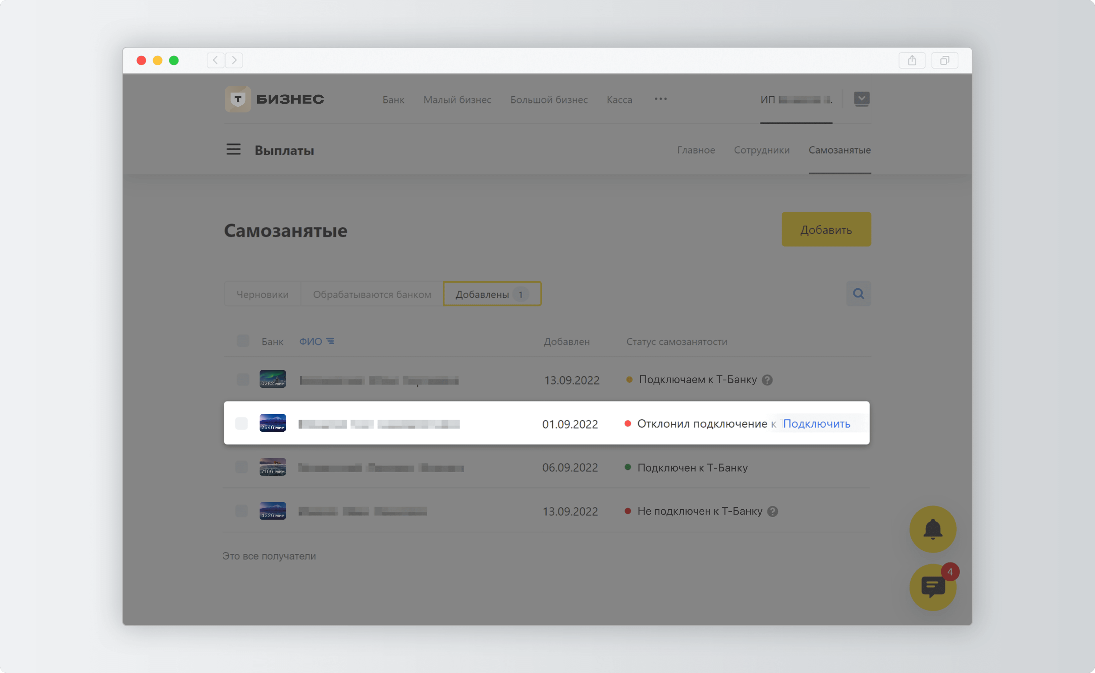
Task: Open the Сотрудники tab
Action: click(761, 150)
